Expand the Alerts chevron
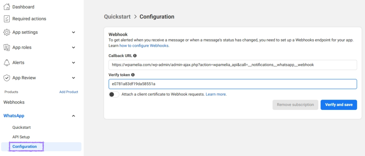 click(x=73, y=63)
